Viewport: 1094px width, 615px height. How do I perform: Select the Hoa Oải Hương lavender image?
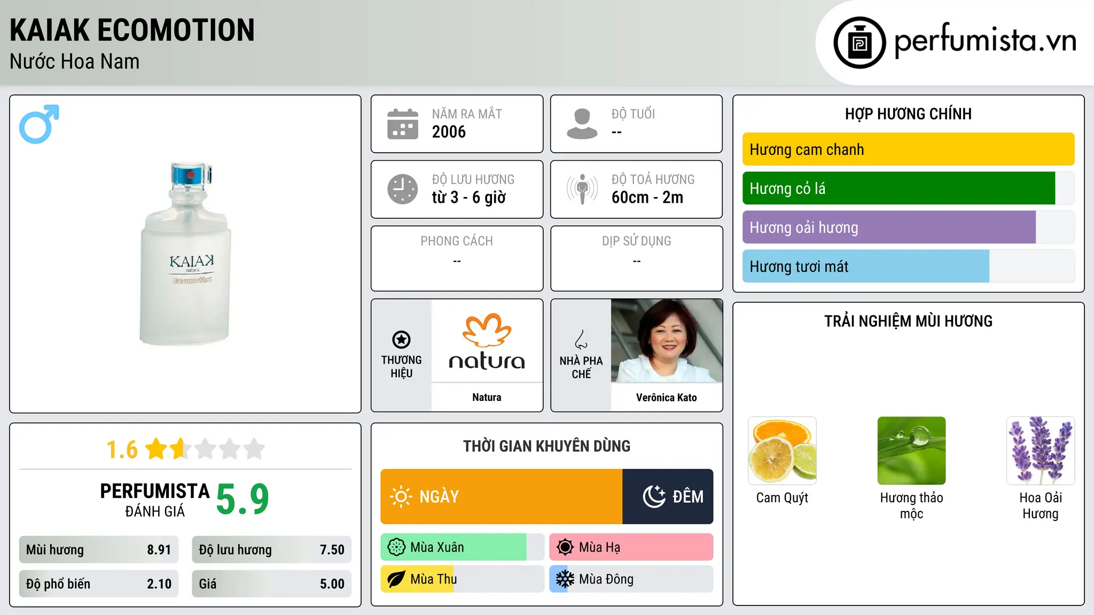click(1041, 451)
